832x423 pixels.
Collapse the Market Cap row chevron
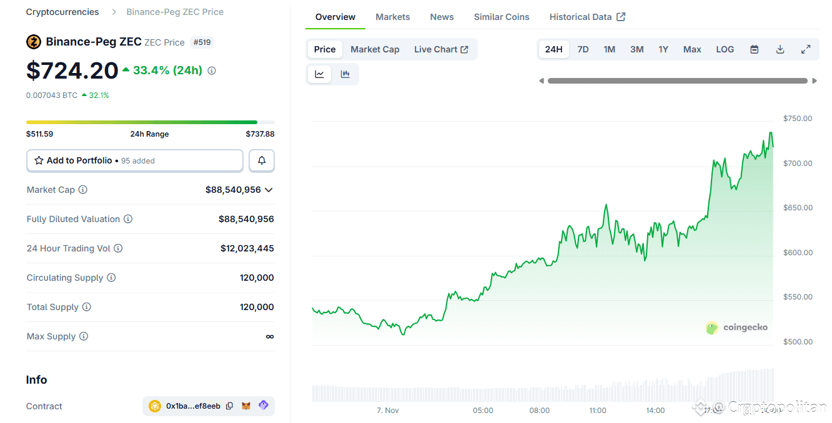click(269, 190)
